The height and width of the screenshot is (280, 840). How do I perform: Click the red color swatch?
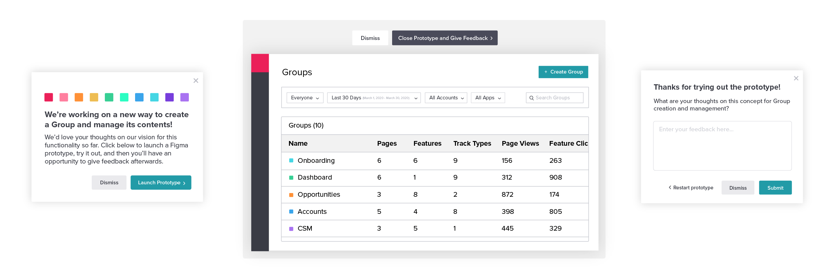tap(49, 97)
